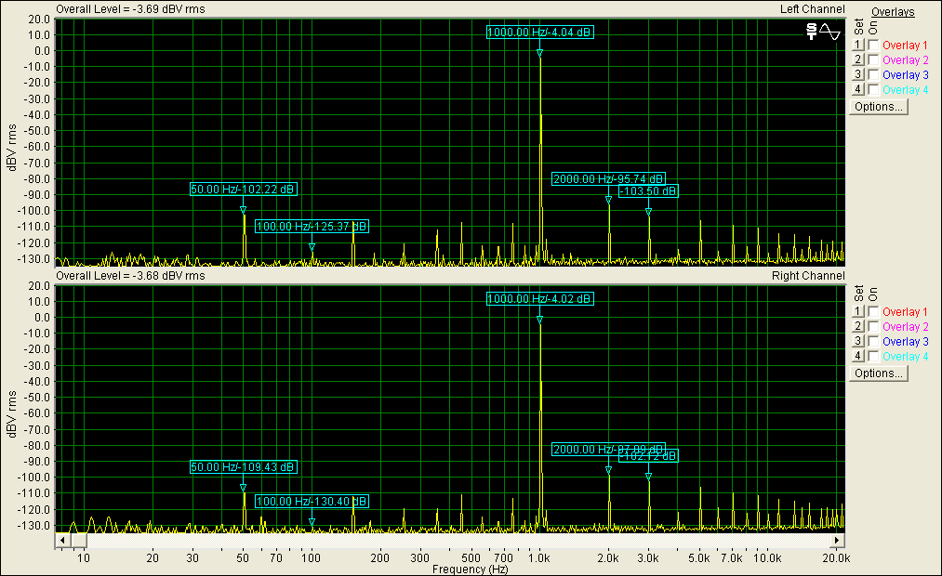Click the blue Overlay 3 label in the Right Channel

click(x=905, y=342)
